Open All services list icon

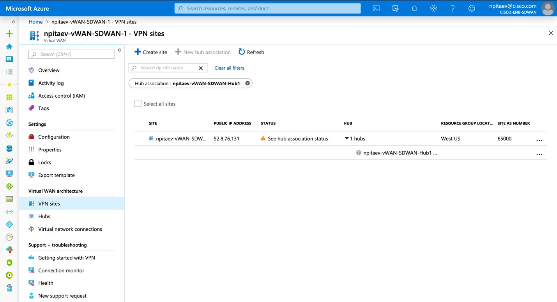click(x=9, y=72)
